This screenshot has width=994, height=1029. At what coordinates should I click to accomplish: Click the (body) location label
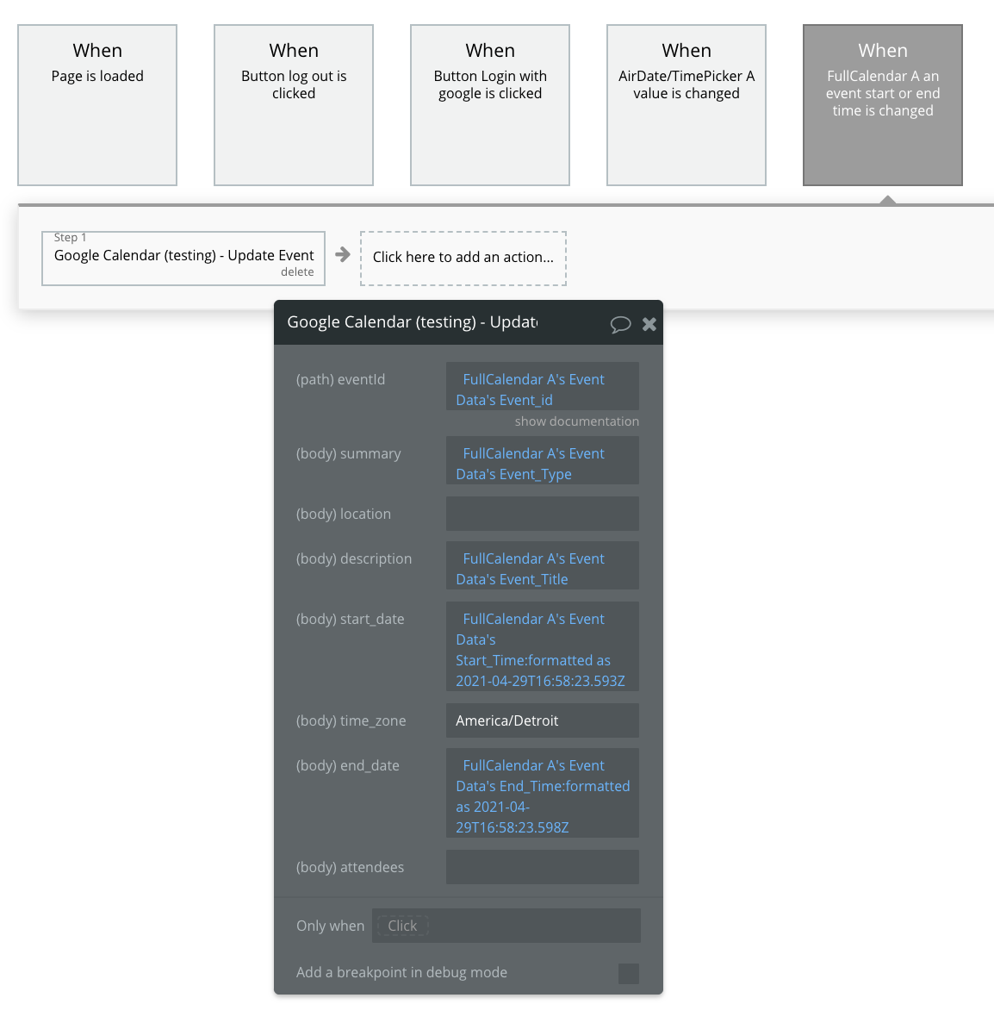point(344,514)
